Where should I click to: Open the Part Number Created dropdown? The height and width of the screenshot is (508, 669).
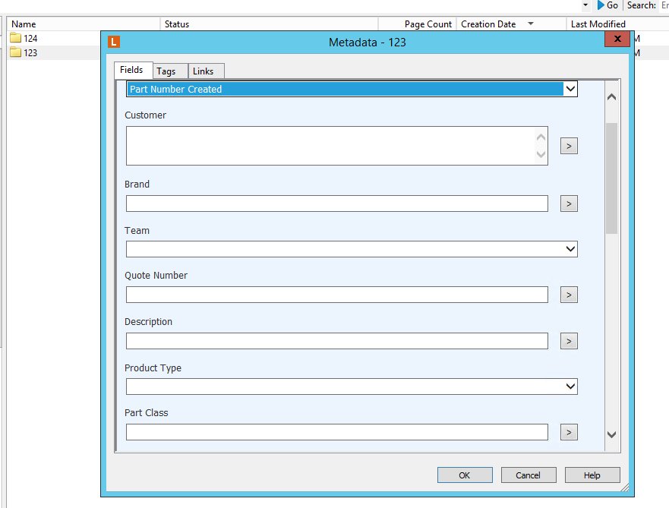coord(570,89)
